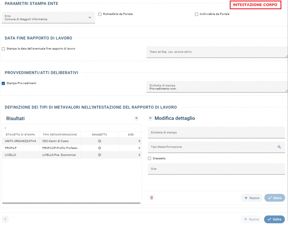The height and width of the screenshot is (225, 288).
Task: Click the resize grip of Testo se Rap. Lav. field
Action: click(x=286, y=57)
